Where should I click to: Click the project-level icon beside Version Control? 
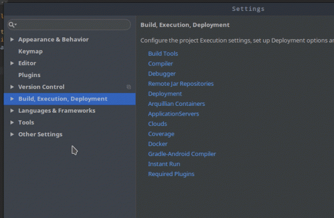tap(129, 87)
